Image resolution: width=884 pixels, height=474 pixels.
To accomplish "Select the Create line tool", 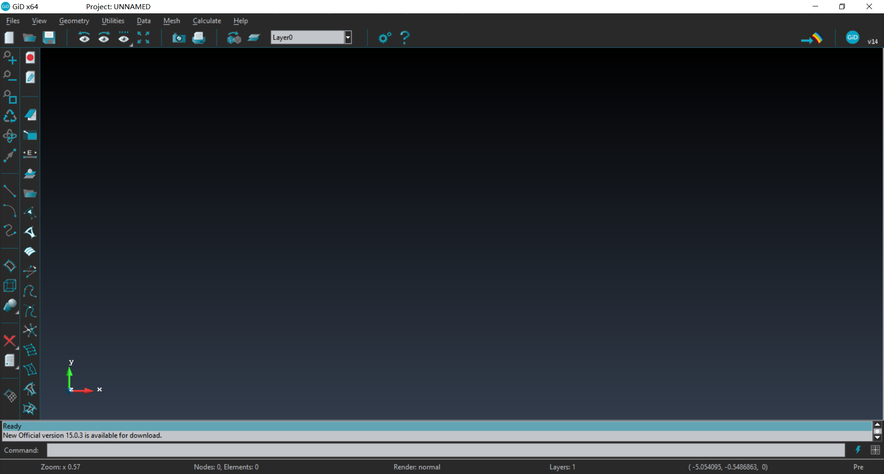I will click(10, 191).
